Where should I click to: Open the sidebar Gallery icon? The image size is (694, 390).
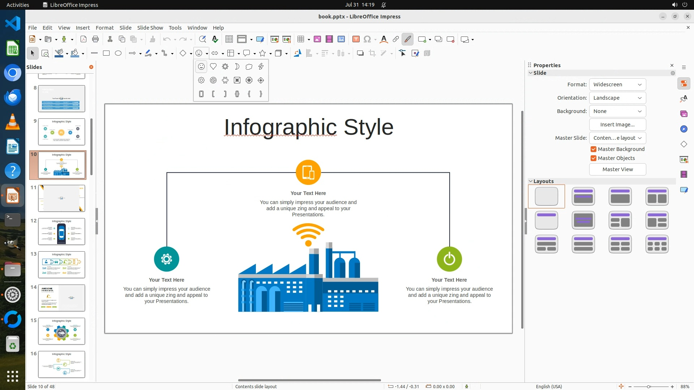pos(684,114)
